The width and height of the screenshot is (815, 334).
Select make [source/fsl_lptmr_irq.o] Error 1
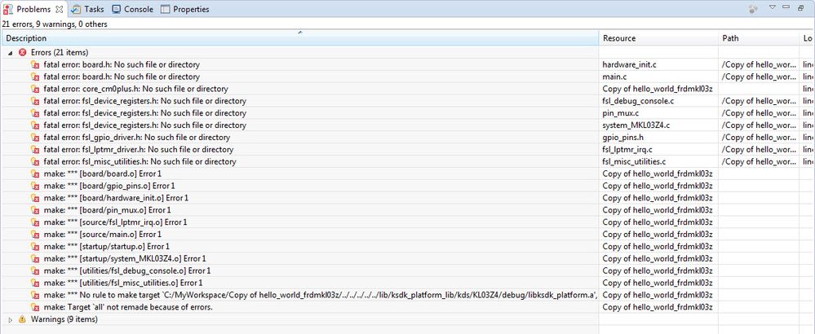(115, 222)
